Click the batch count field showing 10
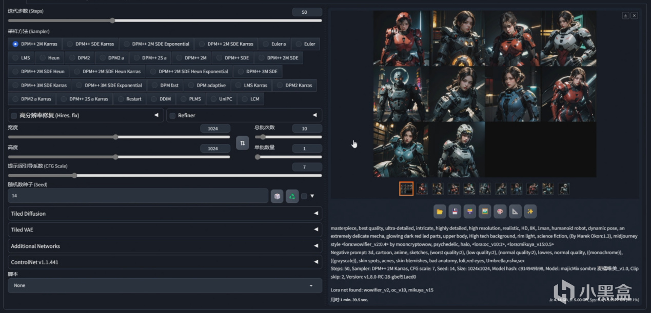Screen dimensions: 651x313 [307, 129]
